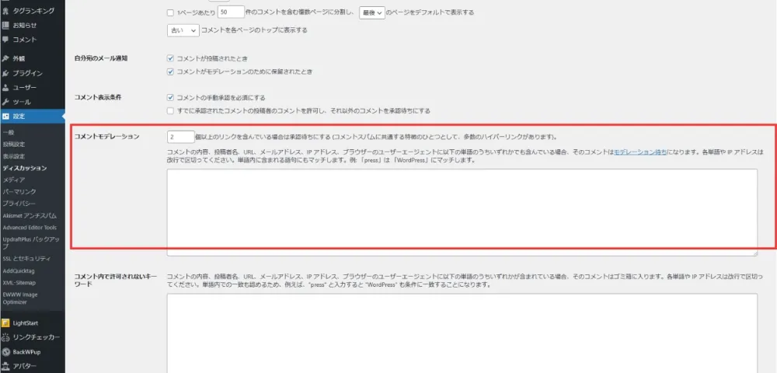This screenshot has height=373, width=777.
Task: Click the 設定 settings icon
Action: (x=5, y=117)
